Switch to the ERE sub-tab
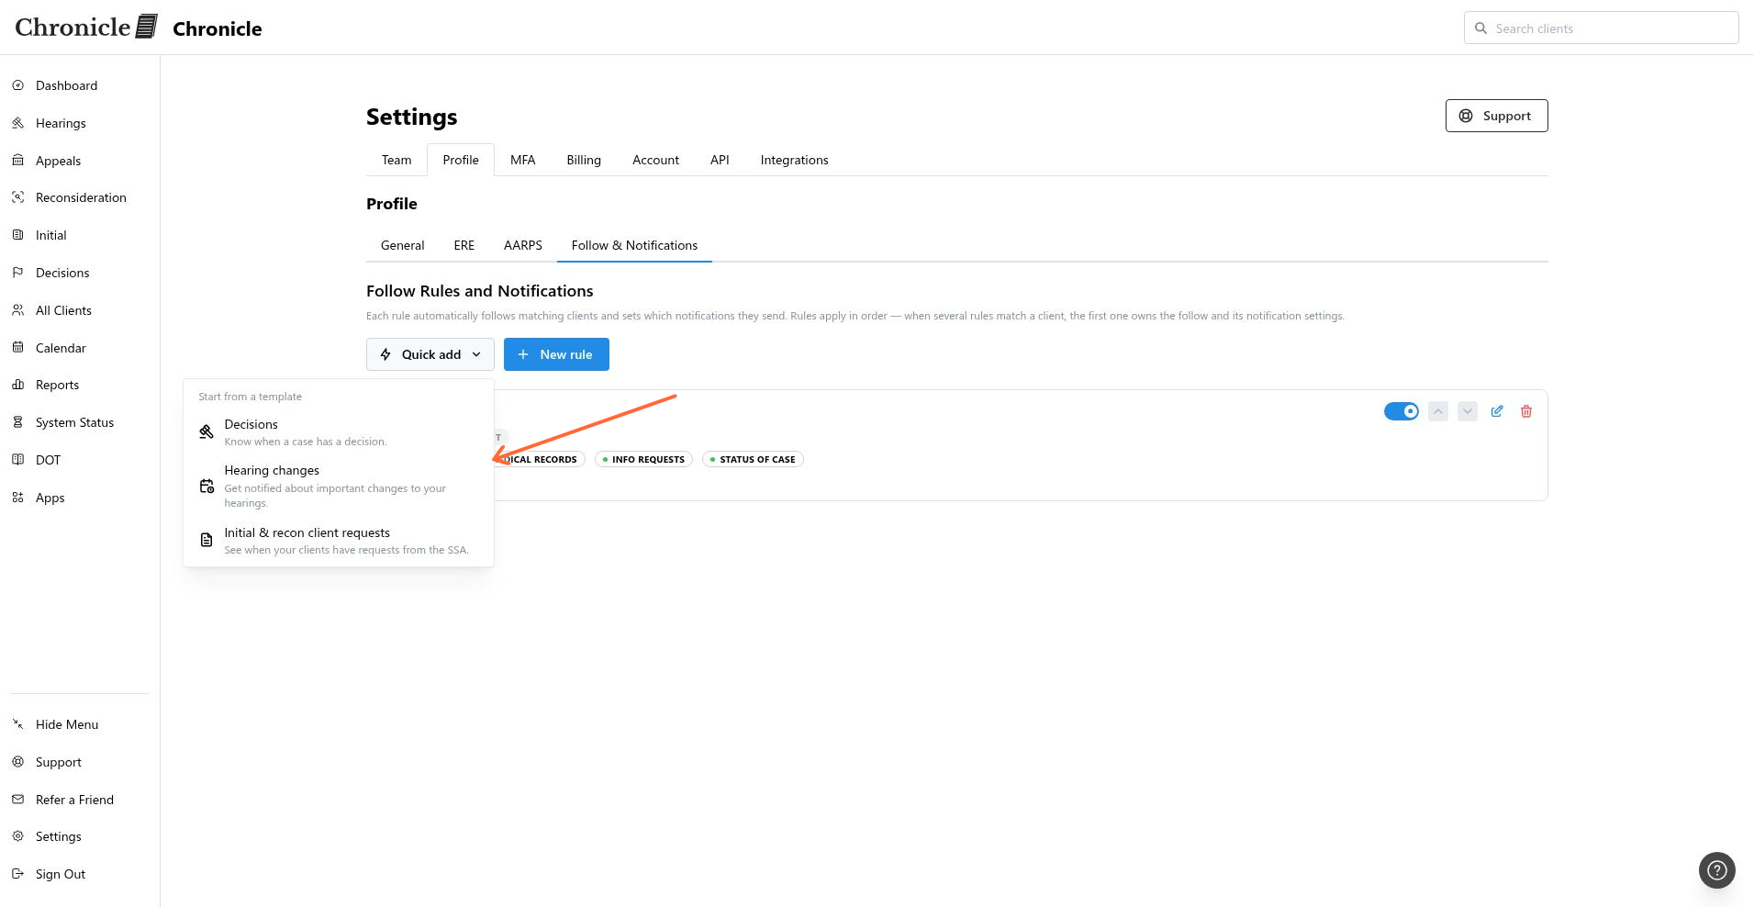The height and width of the screenshot is (907, 1754). (464, 245)
